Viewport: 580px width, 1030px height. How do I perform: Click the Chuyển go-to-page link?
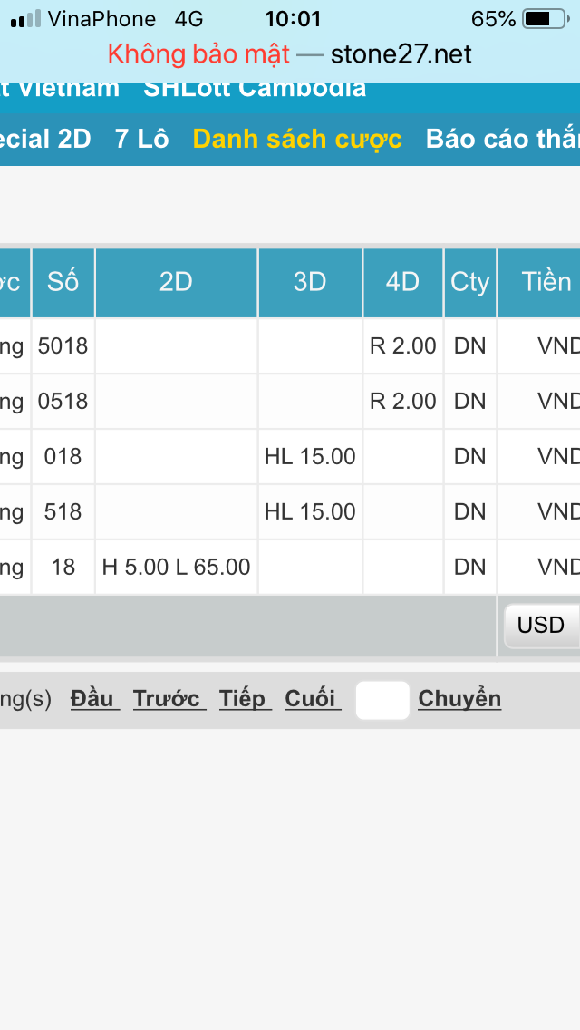point(459,699)
